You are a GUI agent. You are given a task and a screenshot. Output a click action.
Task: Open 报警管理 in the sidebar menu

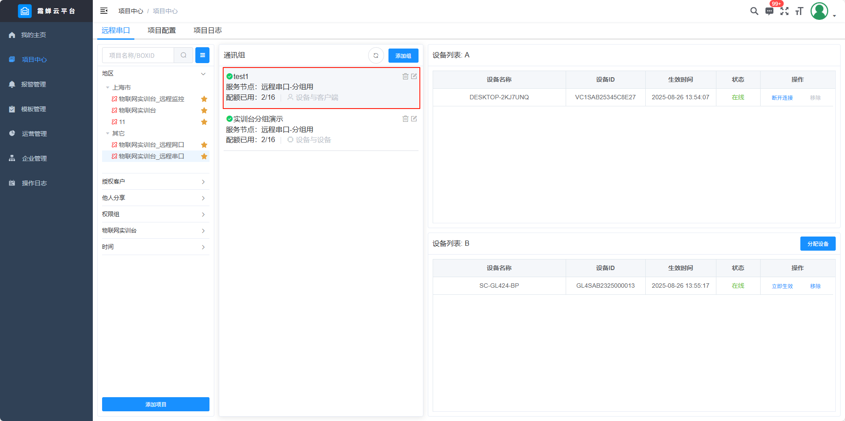[34, 84]
